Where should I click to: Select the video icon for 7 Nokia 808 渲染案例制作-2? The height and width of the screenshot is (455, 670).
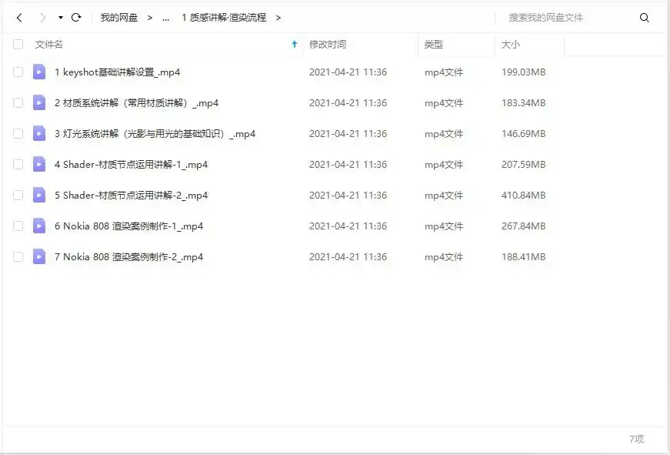pyautogui.click(x=39, y=256)
